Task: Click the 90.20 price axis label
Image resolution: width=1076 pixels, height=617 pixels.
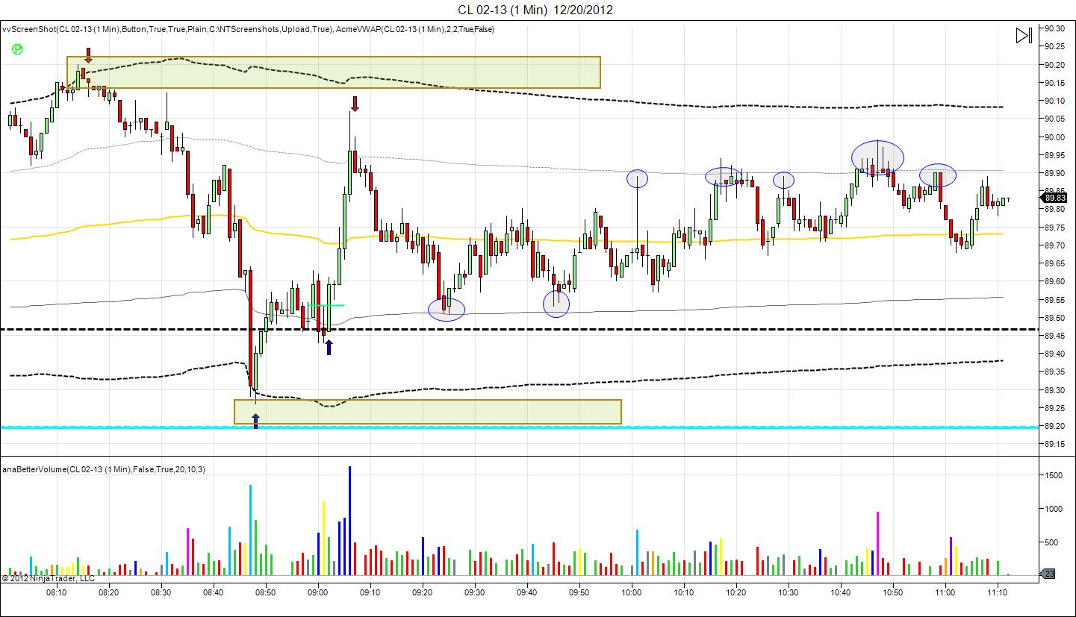Action: (1054, 64)
